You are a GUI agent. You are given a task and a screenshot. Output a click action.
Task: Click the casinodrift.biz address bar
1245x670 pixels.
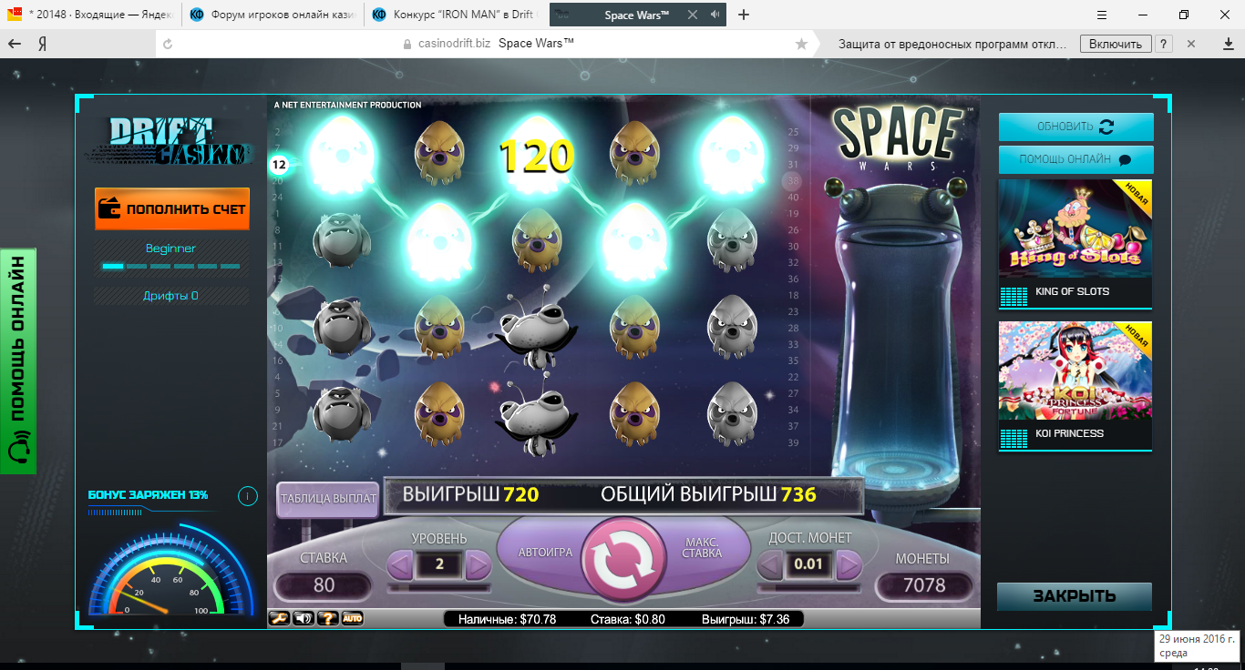pyautogui.click(x=483, y=44)
